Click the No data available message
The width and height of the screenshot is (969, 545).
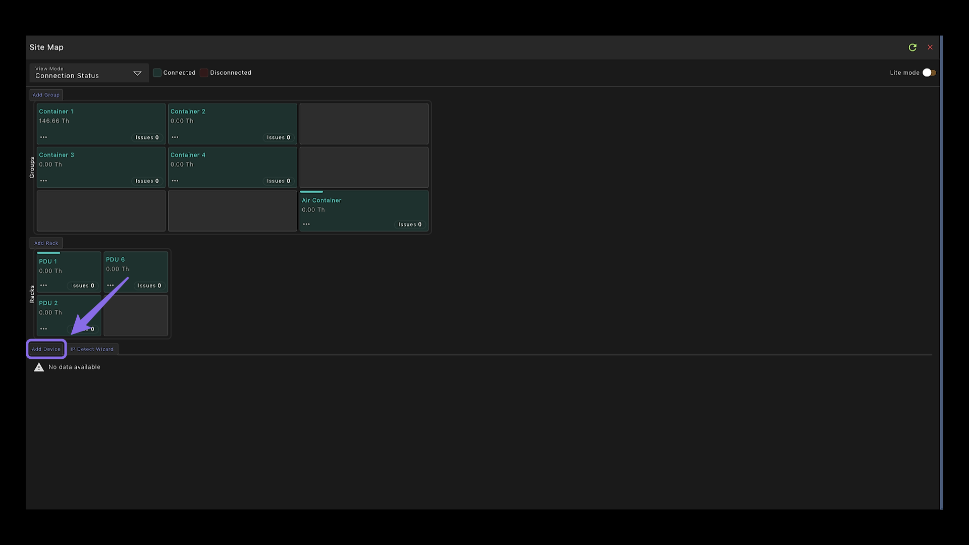click(x=74, y=367)
